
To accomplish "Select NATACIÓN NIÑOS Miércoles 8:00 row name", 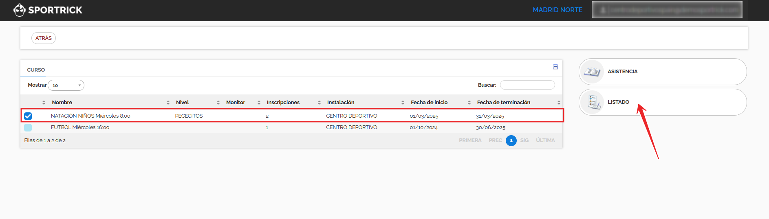I will [90, 116].
